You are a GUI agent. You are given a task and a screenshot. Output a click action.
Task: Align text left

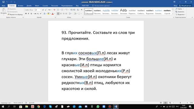point(58,14)
